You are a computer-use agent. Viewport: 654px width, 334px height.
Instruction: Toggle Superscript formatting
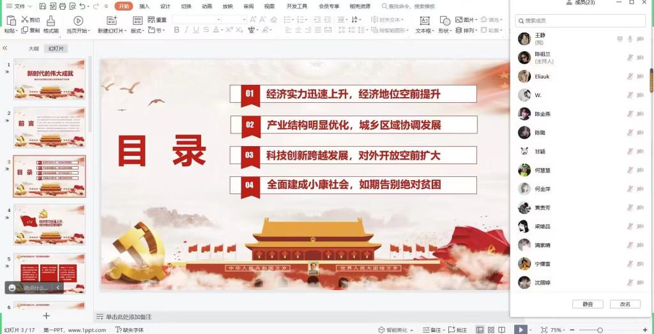(229, 29)
